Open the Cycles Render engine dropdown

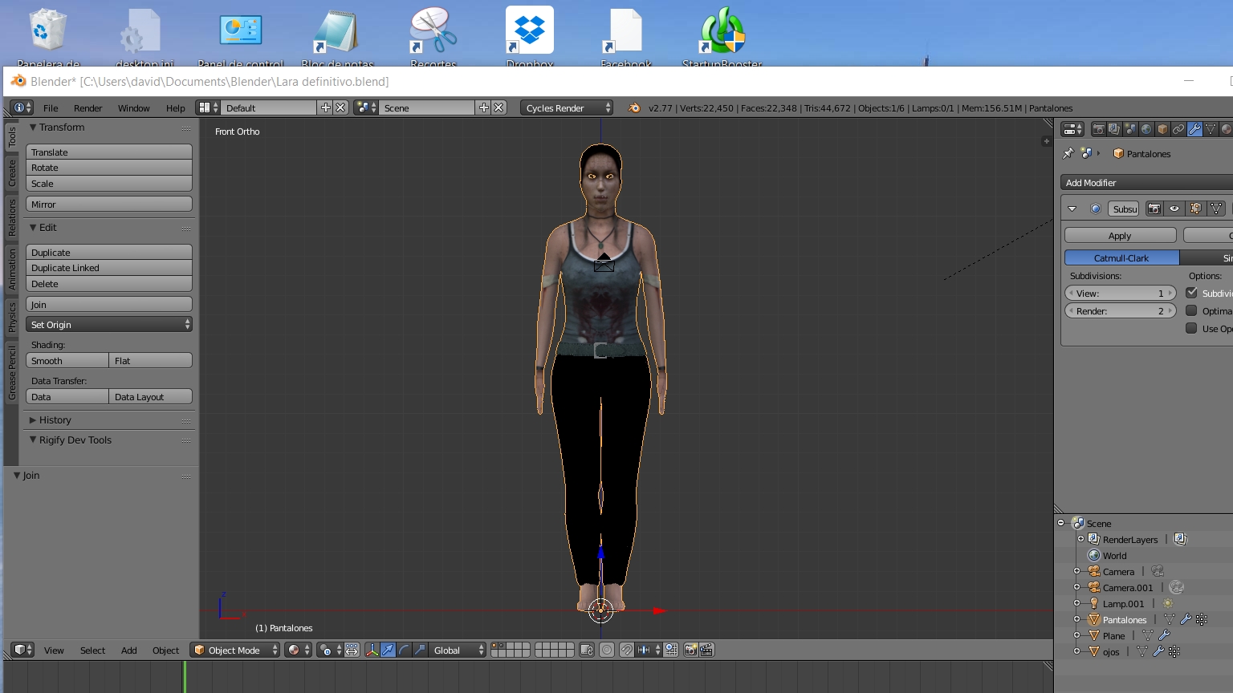tap(567, 107)
